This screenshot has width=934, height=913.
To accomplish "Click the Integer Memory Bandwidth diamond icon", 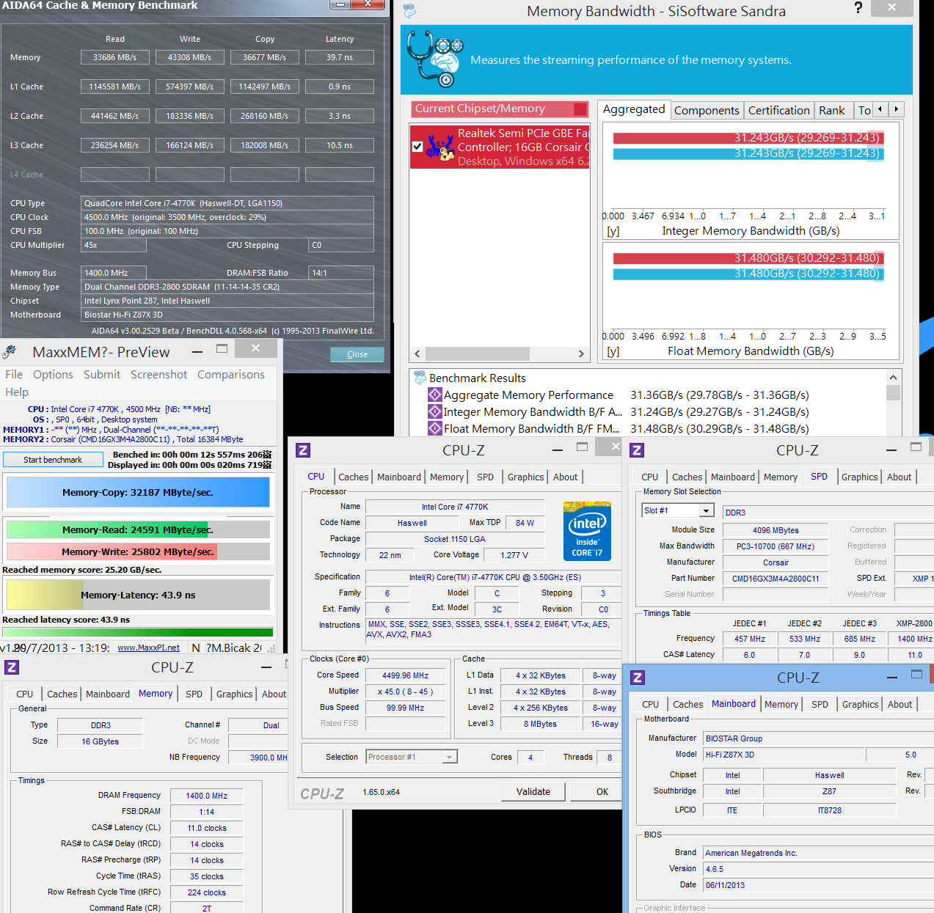I will (435, 411).
